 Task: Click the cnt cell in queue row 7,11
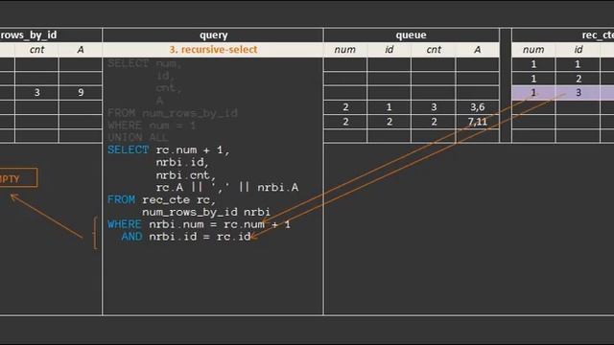coord(434,122)
